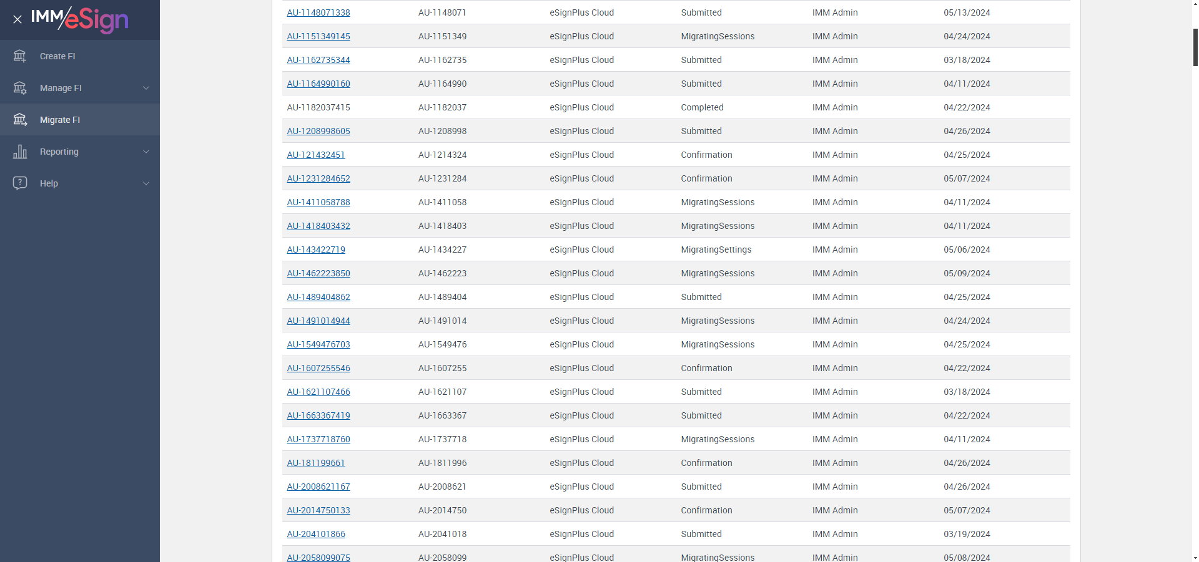Close the sidebar with the X icon

[17, 19]
